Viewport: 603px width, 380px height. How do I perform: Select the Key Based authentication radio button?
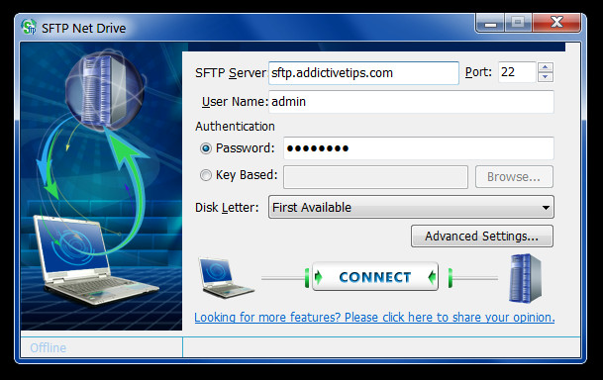pos(206,175)
